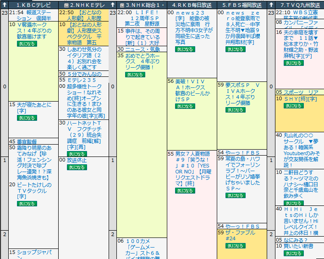Click 気になる under ザ・ファブル #24

(x=236, y=246)
